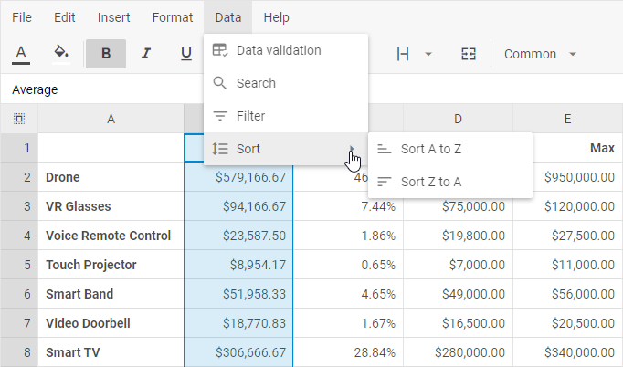Open the Edit menu

[x=64, y=17]
